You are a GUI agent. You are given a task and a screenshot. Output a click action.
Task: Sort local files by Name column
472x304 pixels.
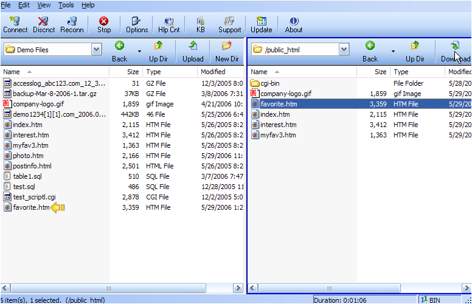(55, 72)
